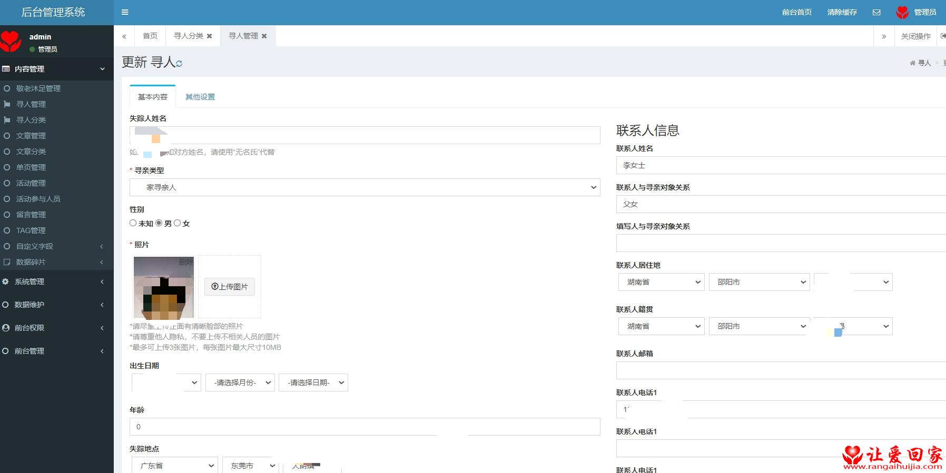This screenshot has width=946, height=473.
Task: Close the 寻人分类 tab with its X
Action: [210, 36]
